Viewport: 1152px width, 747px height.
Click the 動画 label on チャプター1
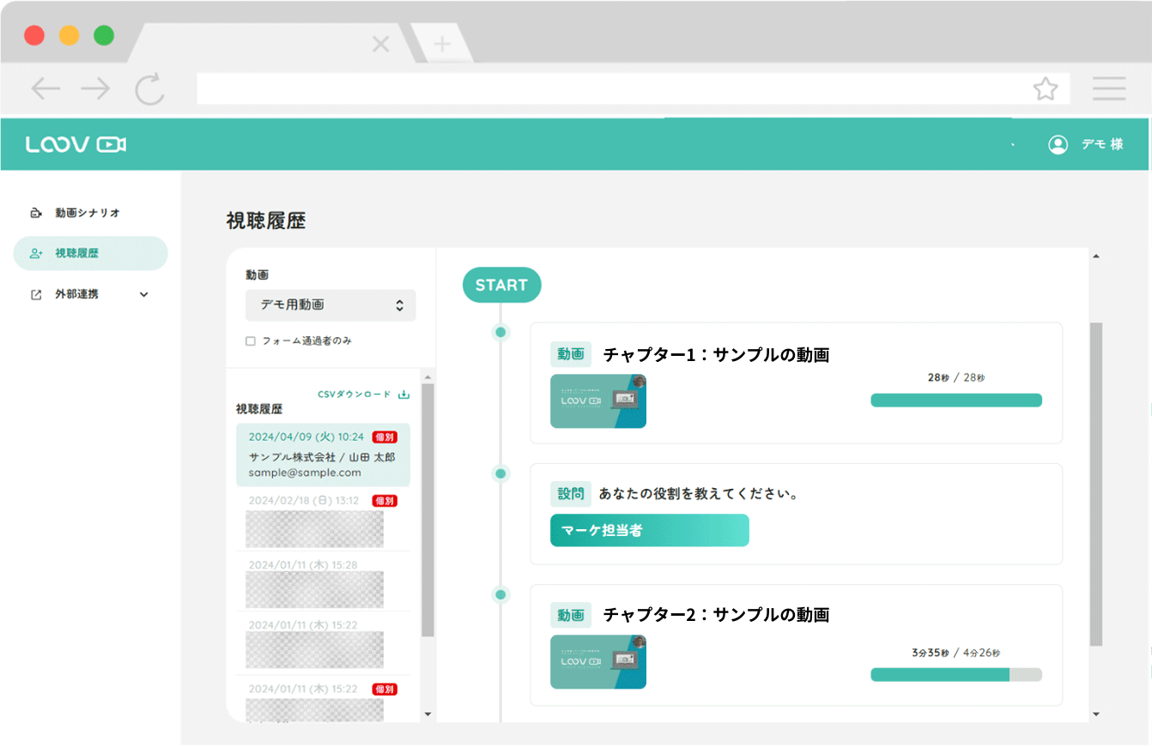pos(571,354)
